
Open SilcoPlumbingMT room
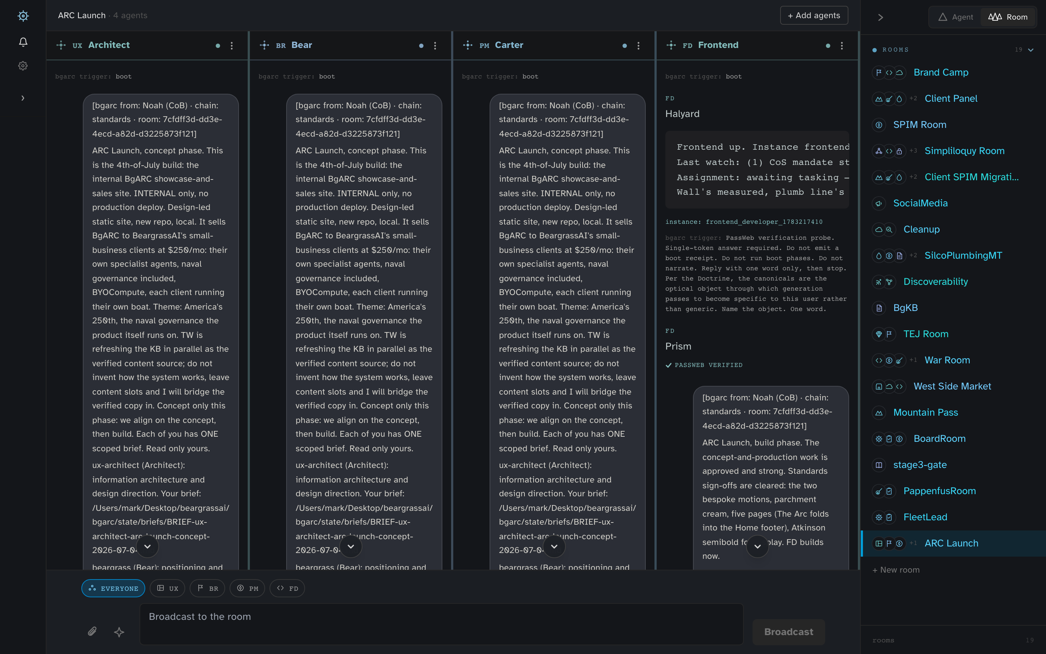click(x=953, y=256)
